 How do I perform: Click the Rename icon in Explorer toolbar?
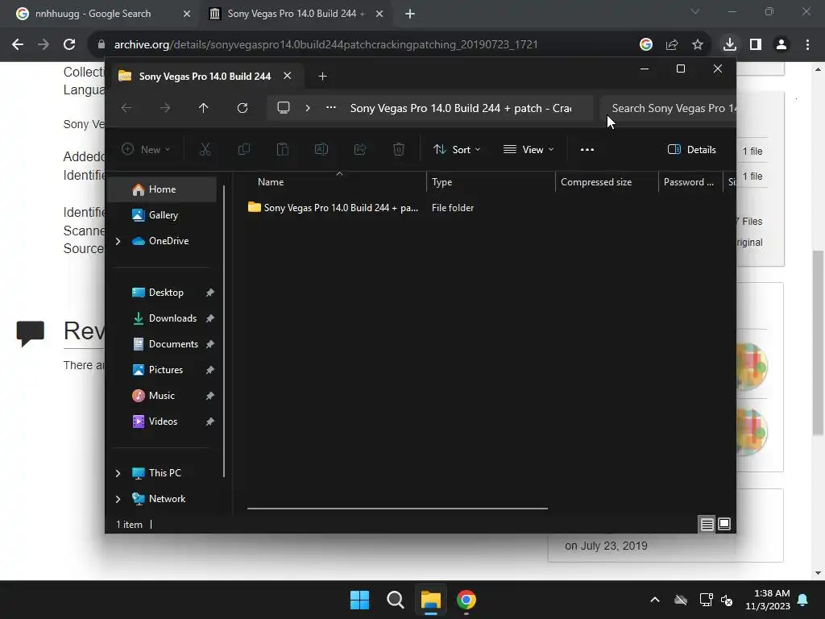pyautogui.click(x=321, y=150)
